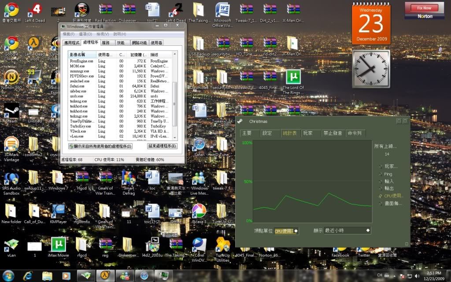Image resolution: width=451 pixels, height=282 pixels.
Task: Open the 檢視(V) menu in Task Manager
Action: click(x=103, y=34)
